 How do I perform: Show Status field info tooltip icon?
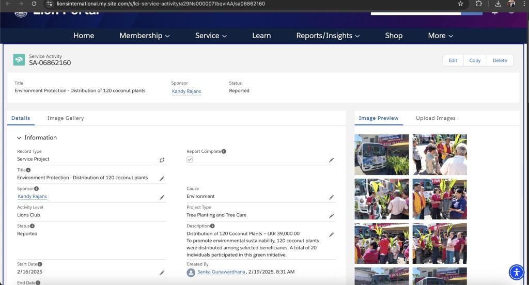tap(33, 226)
